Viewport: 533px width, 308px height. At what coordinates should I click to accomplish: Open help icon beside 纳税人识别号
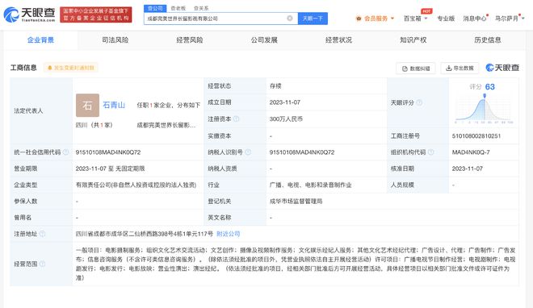point(248,152)
